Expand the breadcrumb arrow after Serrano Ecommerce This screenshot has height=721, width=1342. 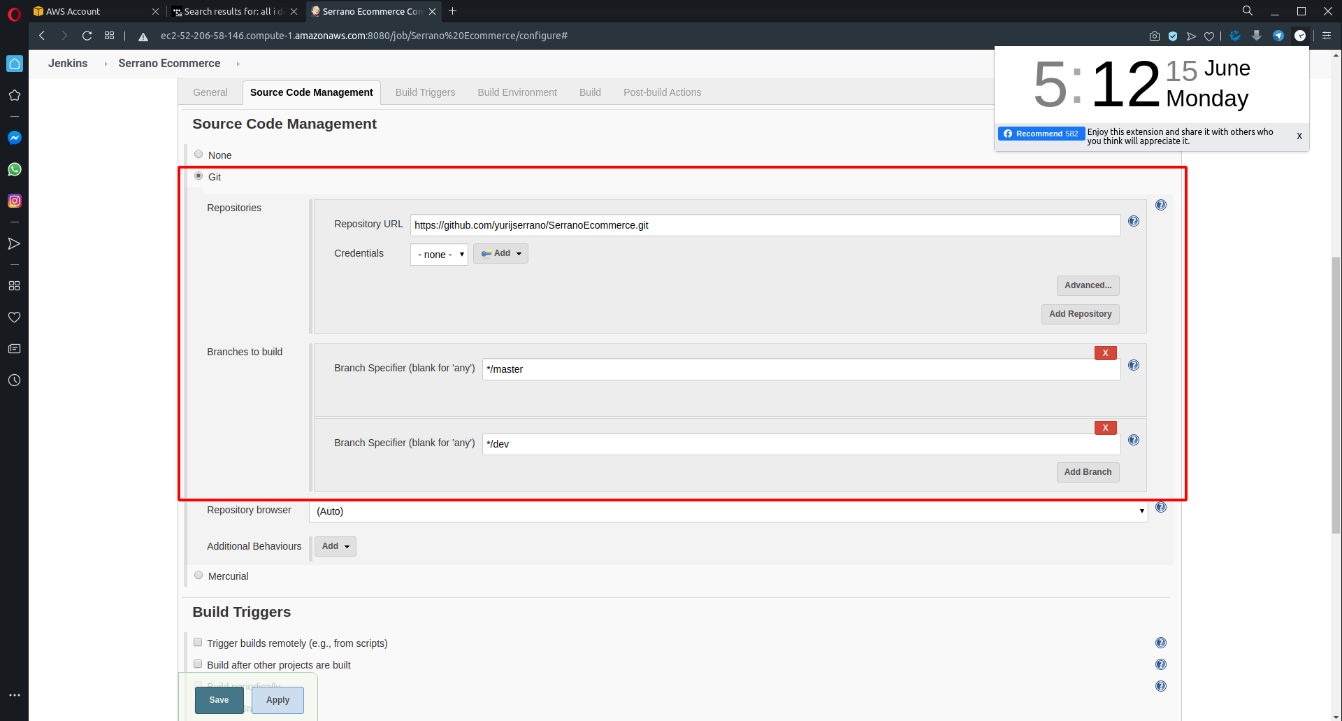tap(238, 64)
